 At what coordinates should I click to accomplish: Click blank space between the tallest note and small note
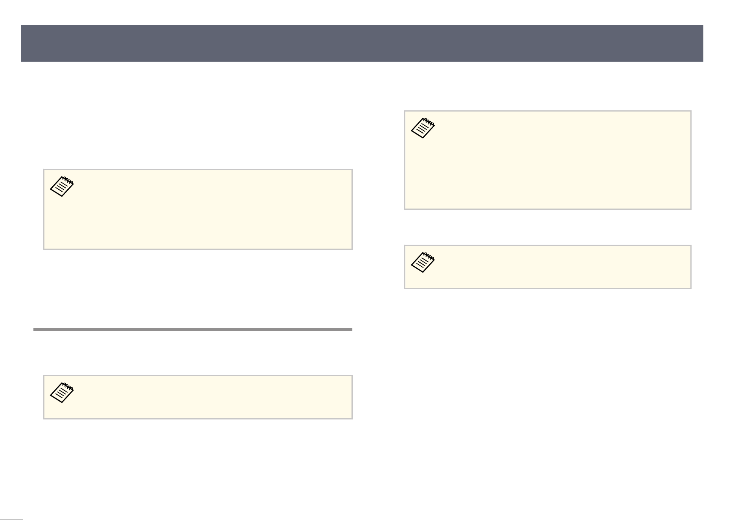click(x=548, y=227)
